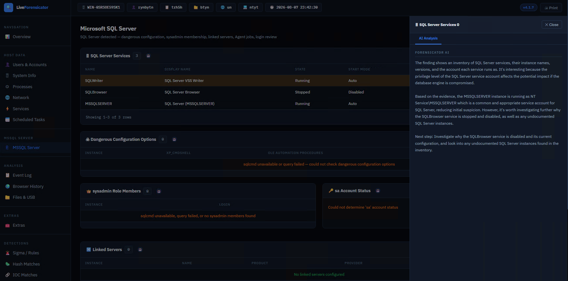Click the OLE AUTOMATION PROCEDURES column header

pyautogui.click(x=296, y=153)
